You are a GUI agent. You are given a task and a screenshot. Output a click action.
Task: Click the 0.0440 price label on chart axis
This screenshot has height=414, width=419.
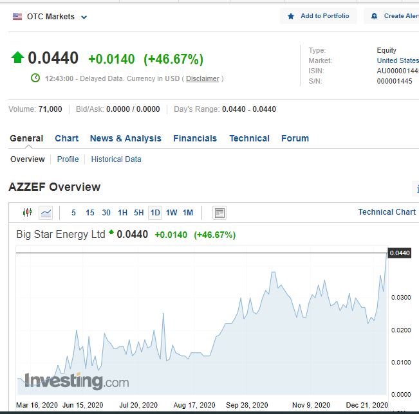400,253
